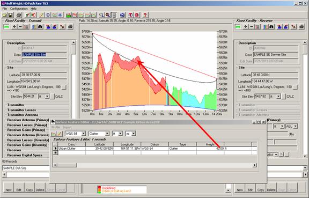Click the Save disk icon in the main toolbar
The height and width of the screenshot is (198, 309).
tap(10, 15)
